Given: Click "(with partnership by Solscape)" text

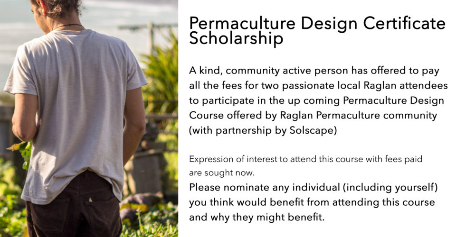Looking at the screenshot, I should tap(263, 130).
